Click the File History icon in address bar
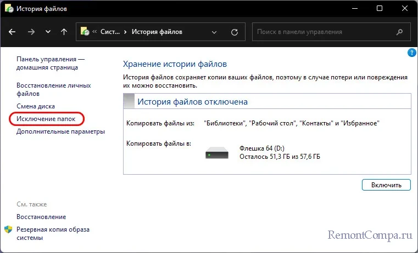This screenshot has width=418, height=253. click(x=85, y=32)
